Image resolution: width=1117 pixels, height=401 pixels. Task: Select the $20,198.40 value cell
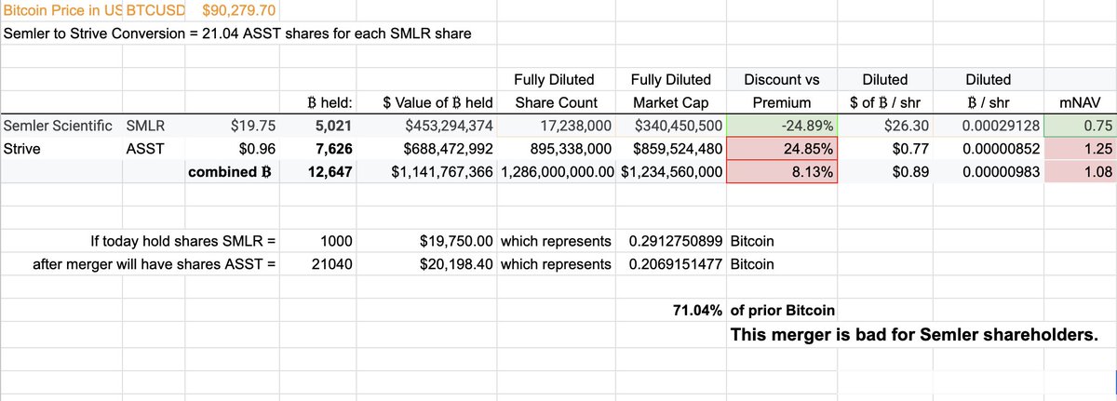point(427,263)
